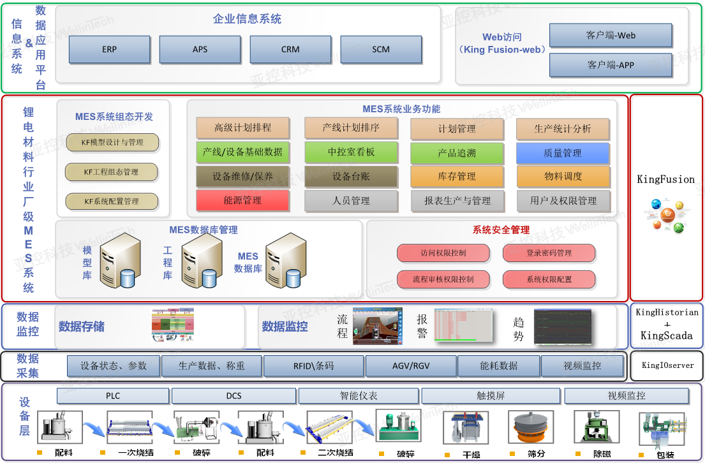The image size is (705, 463).
Task: Open the red 能源管理 block
Action: click(x=243, y=200)
